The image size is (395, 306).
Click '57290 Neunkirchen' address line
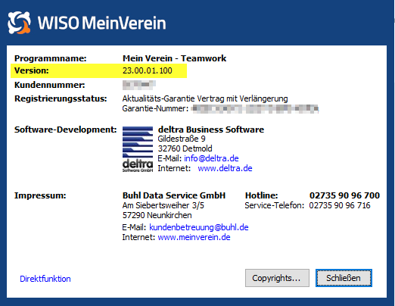pyautogui.click(x=157, y=215)
